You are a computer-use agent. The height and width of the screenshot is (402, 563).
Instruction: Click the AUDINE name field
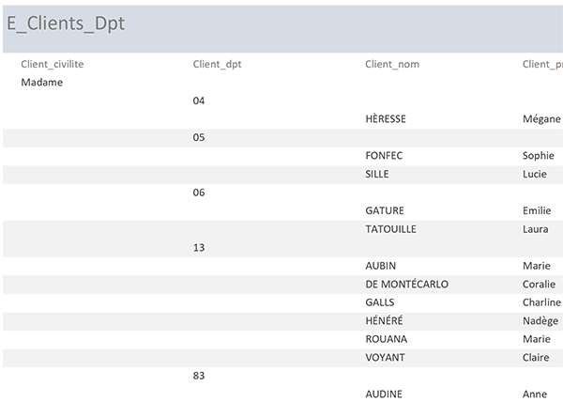tap(384, 394)
